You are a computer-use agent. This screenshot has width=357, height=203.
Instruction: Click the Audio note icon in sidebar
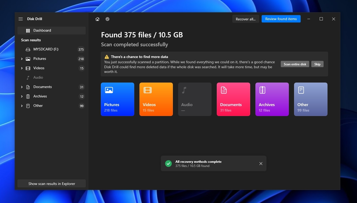(x=28, y=78)
